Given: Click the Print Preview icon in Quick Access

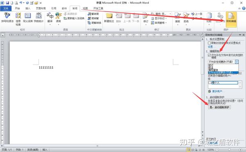Looking at the screenshot, I should (x=16, y=3).
